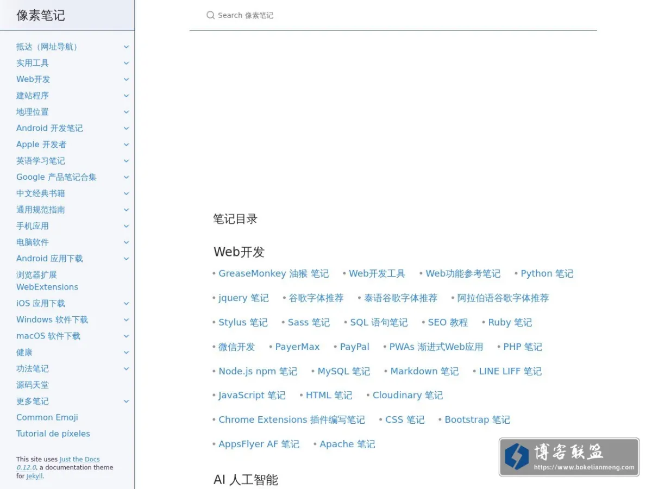This screenshot has height=489, width=652.
Task: Expand the Apple 开发者 chevron
Action: click(x=126, y=145)
